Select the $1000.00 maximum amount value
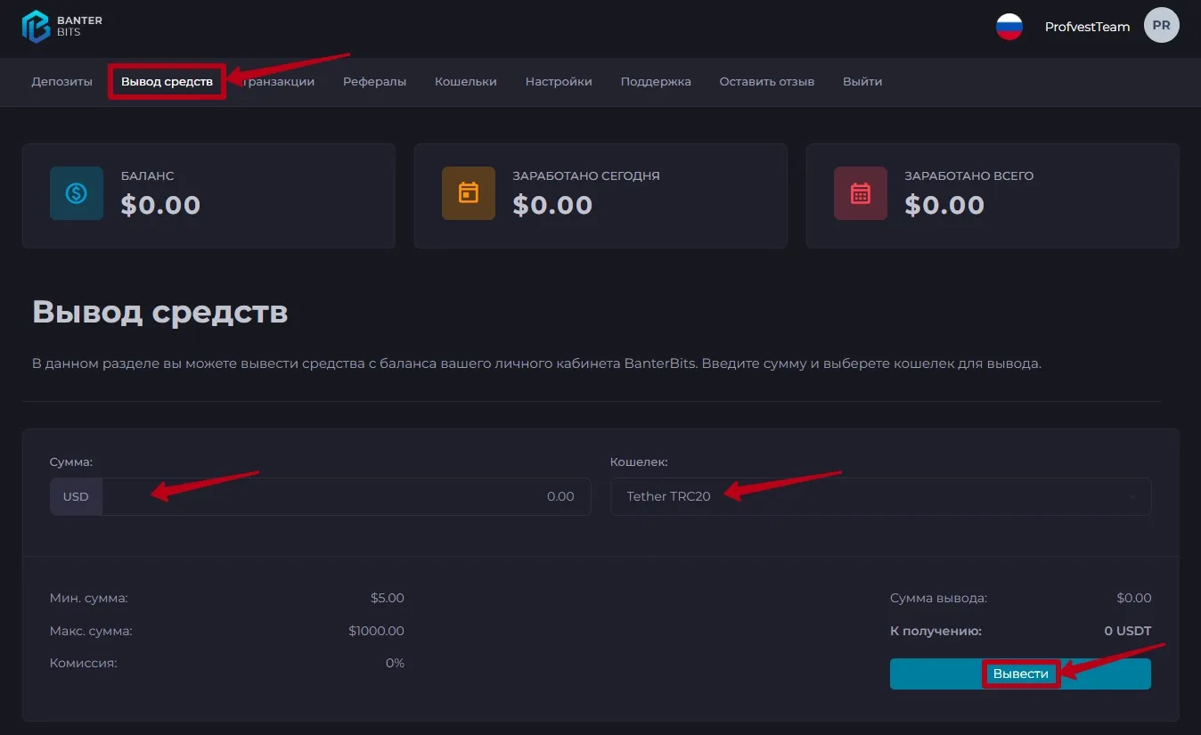 (377, 631)
